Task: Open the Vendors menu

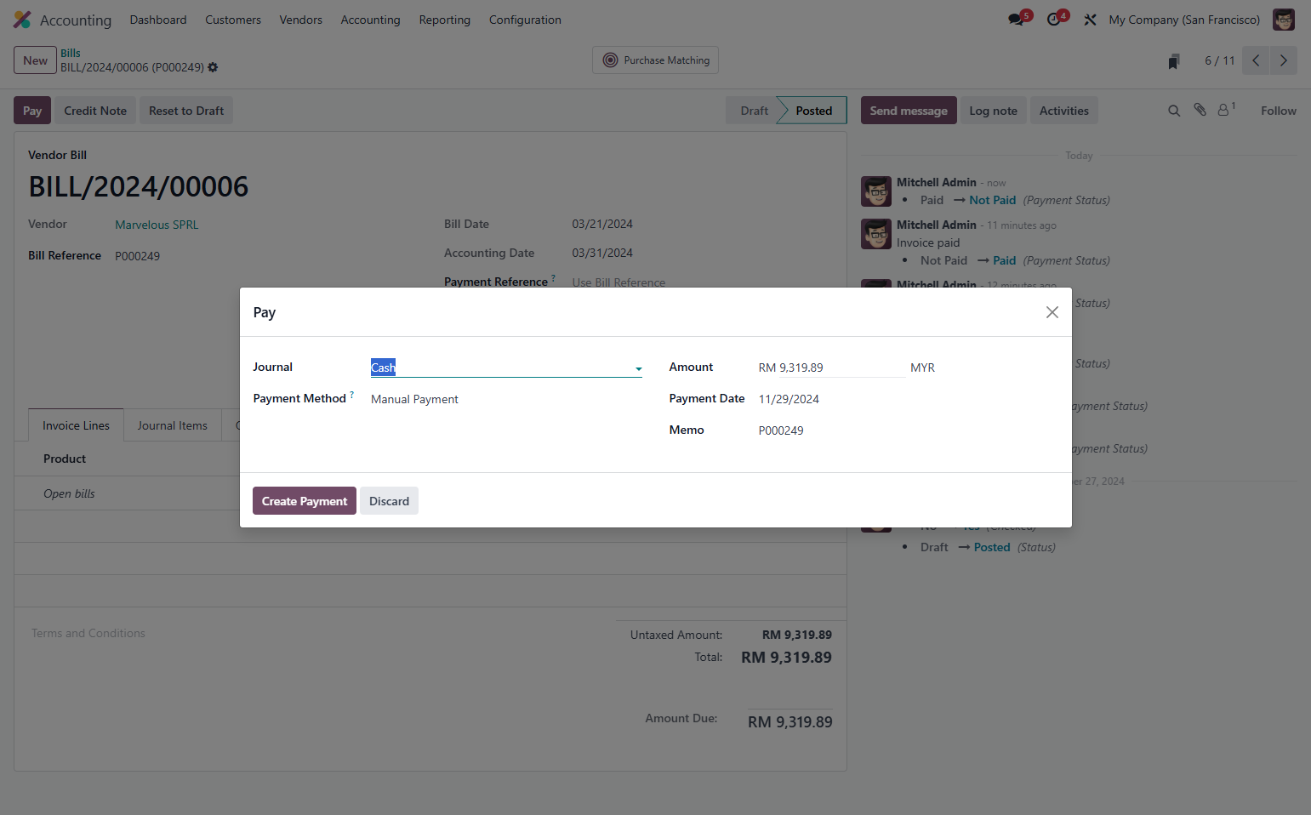Action: coord(301,20)
